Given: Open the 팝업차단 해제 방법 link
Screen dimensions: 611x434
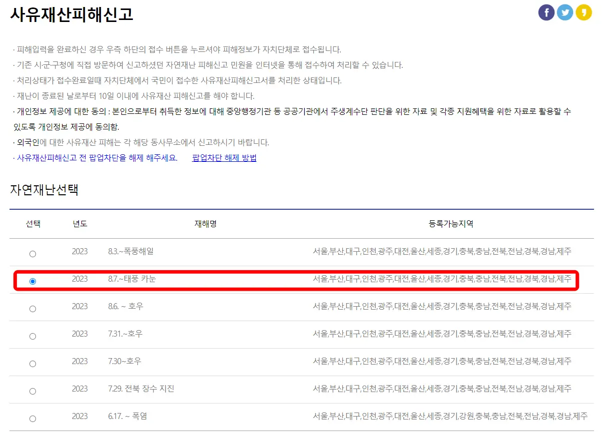Looking at the screenshot, I should click(224, 158).
